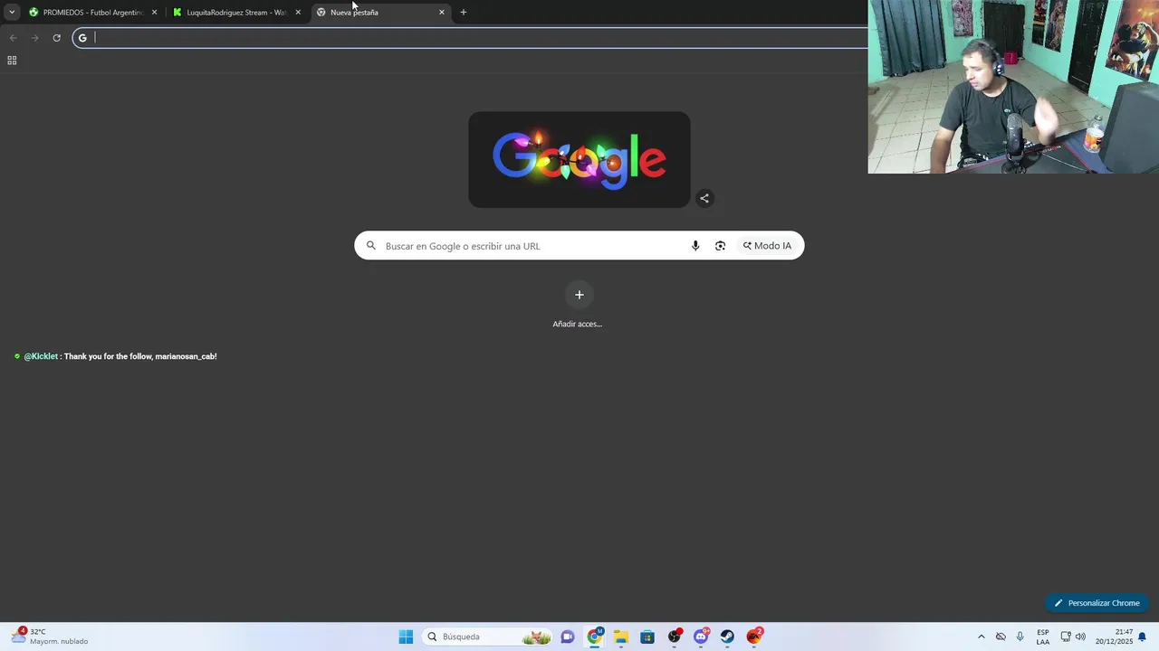Click the Chrome icon on the taskbar
This screenshot has height=651, width=1159.
(x=595, y=637)
